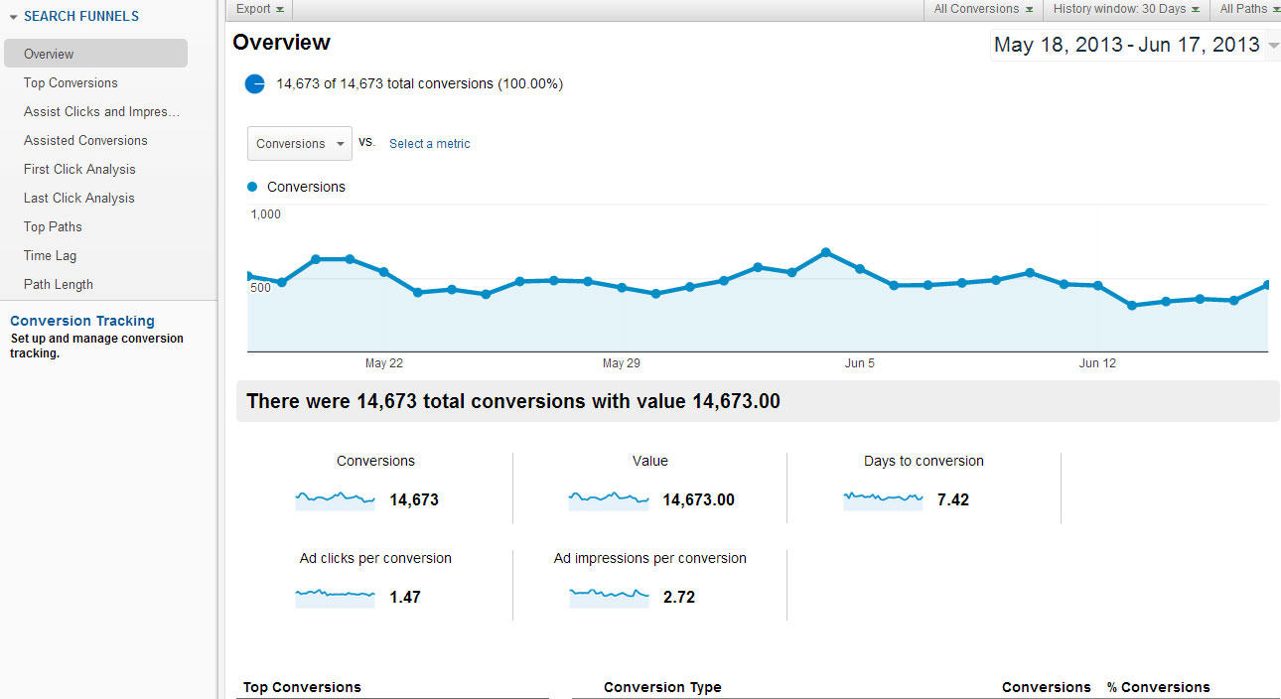The height and width of the screenshot is (699, 1281).
Task: Open the Conversion Tracking link
Action: [x=82, y=321]
